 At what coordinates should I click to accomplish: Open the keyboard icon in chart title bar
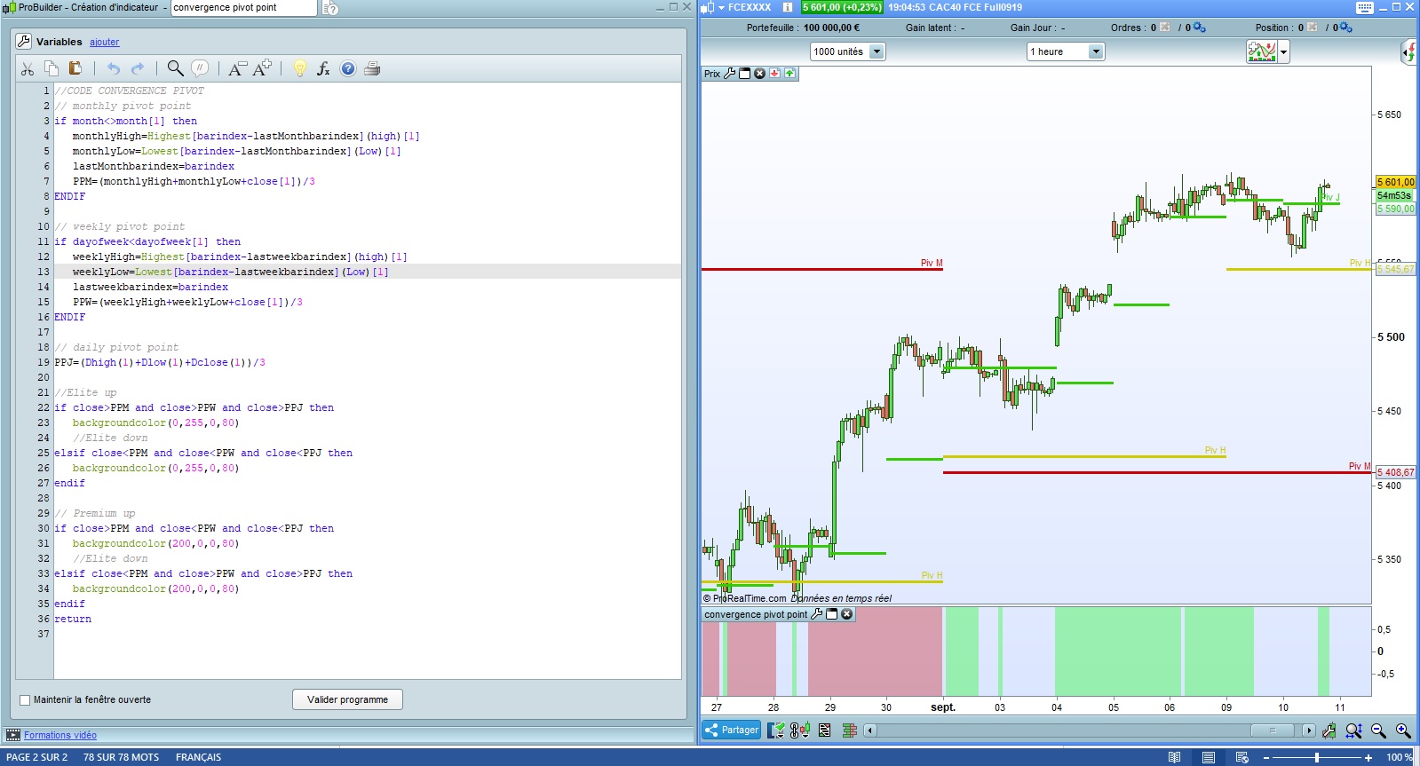(x=1365, y=7)
